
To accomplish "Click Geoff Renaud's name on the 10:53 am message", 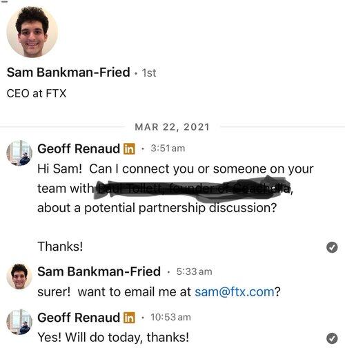I will pyautogui.click(x=79, y=318).
